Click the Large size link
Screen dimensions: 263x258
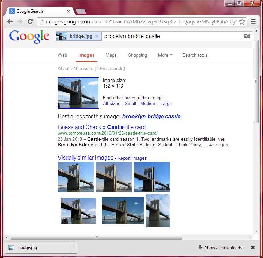[x=166, y=103]
